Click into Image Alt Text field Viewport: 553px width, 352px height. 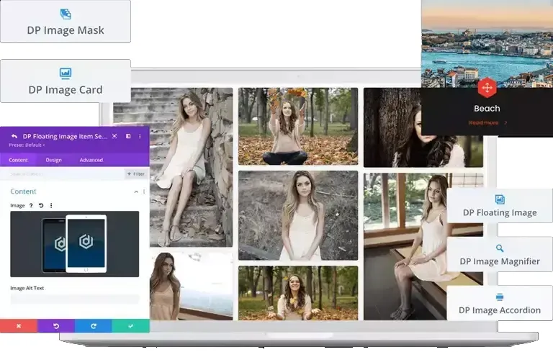pos(75,299)
